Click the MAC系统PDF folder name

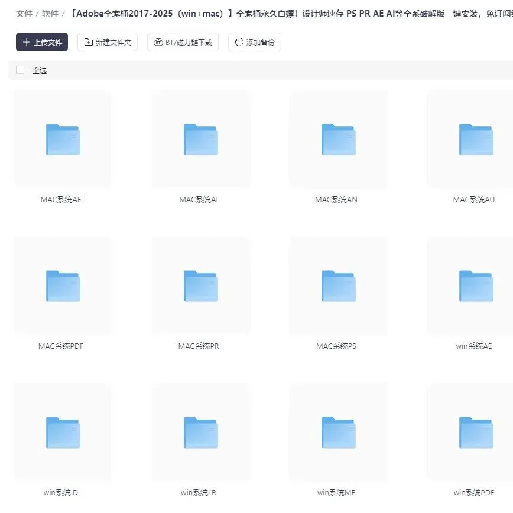(61, 346)
